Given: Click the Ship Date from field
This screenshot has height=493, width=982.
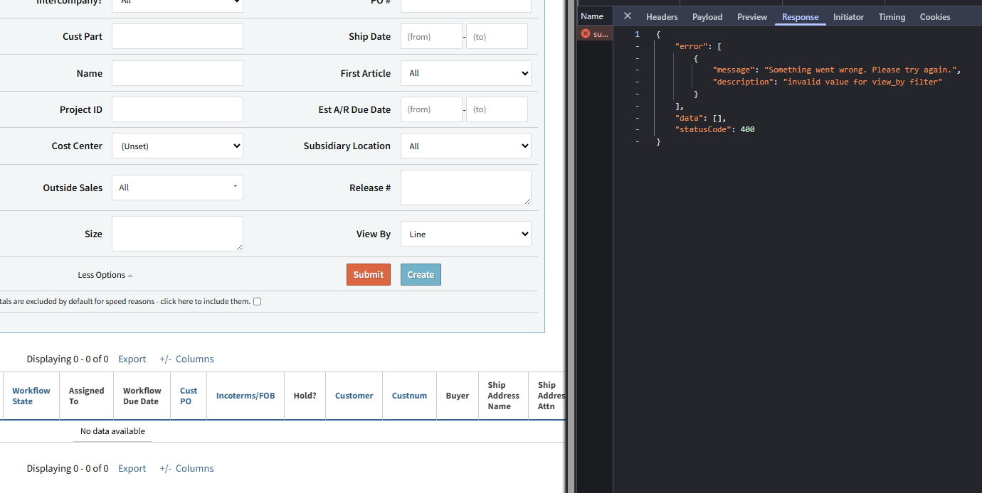Looking at the screenshot, I should coord(431,36).
